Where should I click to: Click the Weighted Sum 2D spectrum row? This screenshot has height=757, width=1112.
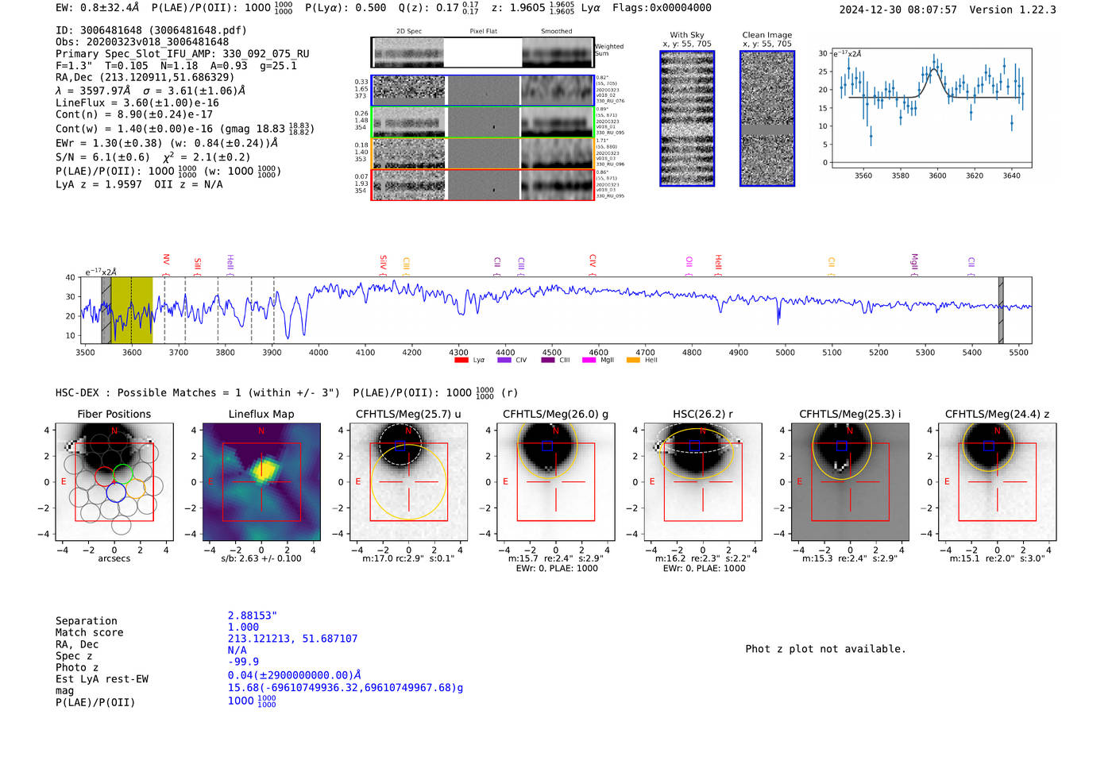pyautogui.click(x=483, y=52)
